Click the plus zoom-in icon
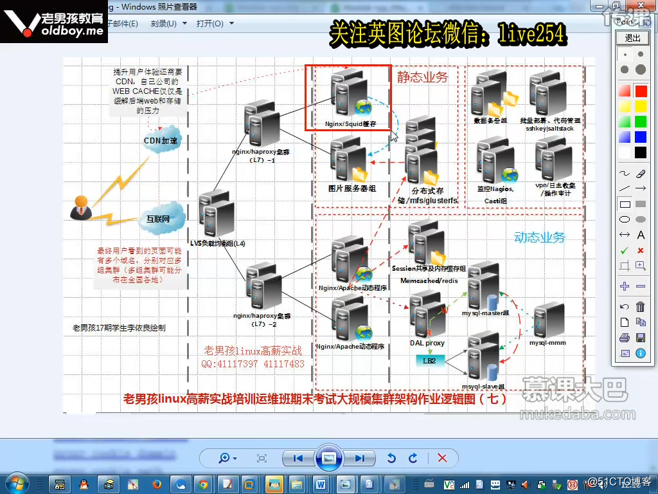Viewport: 658px width, 494px height. [x=625, y=286]
